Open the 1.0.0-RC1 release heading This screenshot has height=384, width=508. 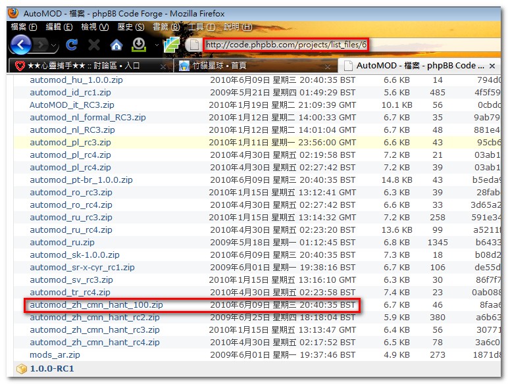pyautogui.click(x=52, y=369)
